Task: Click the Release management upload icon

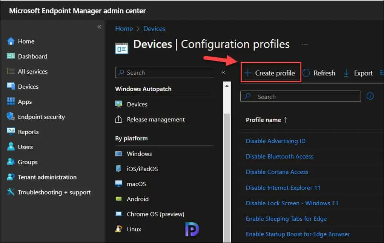Action: coord(119,119)
